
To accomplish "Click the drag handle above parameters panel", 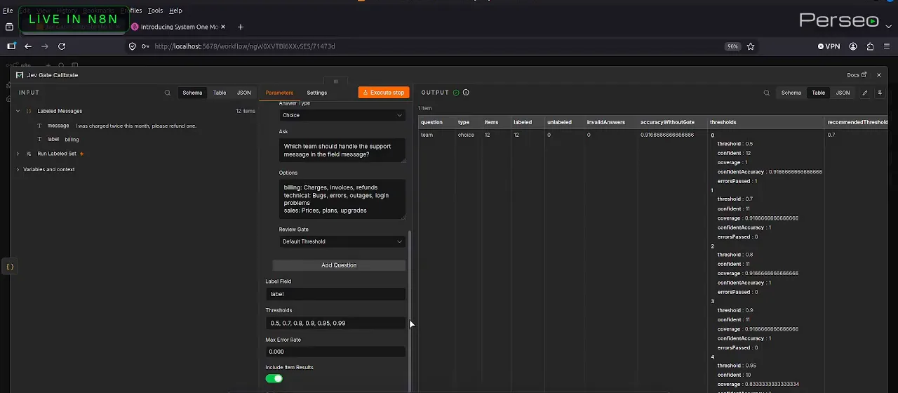I will (335, 81).
